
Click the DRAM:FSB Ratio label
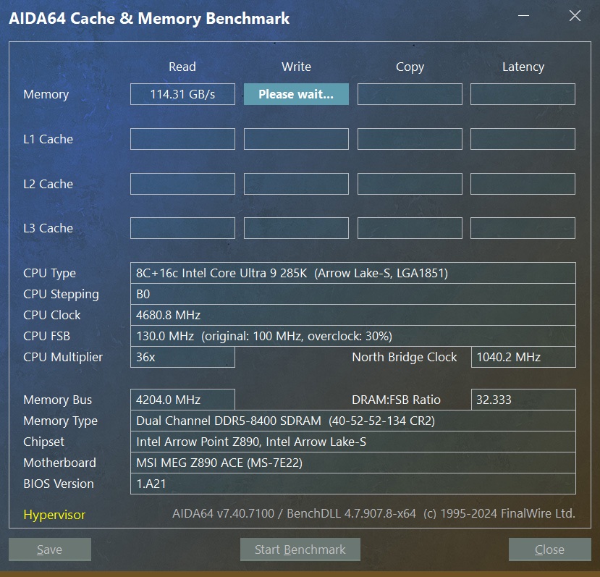(397, 400)
